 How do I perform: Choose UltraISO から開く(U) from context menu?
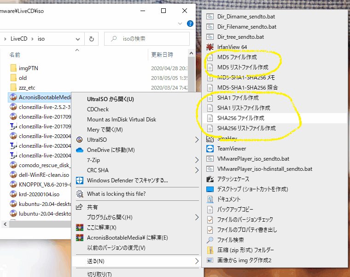[x=110, y=99]
